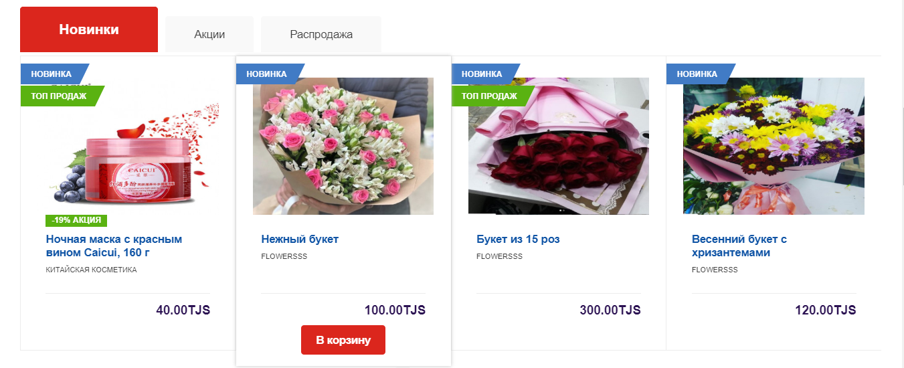Image resolution: width=904 pixels, height=368 pixels.
Task: Open the 15 red roses bouquet image
Action: [x=559, y=146]
